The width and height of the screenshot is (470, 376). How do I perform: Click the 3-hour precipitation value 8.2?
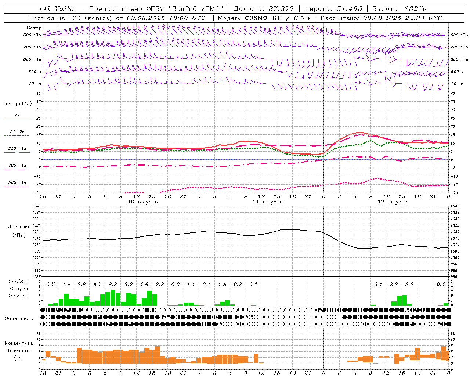point(113,285)
